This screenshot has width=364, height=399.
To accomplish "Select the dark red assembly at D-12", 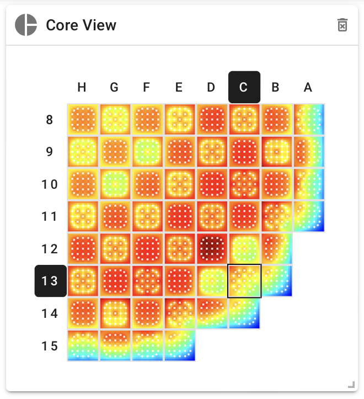I will tap(212, 248).
